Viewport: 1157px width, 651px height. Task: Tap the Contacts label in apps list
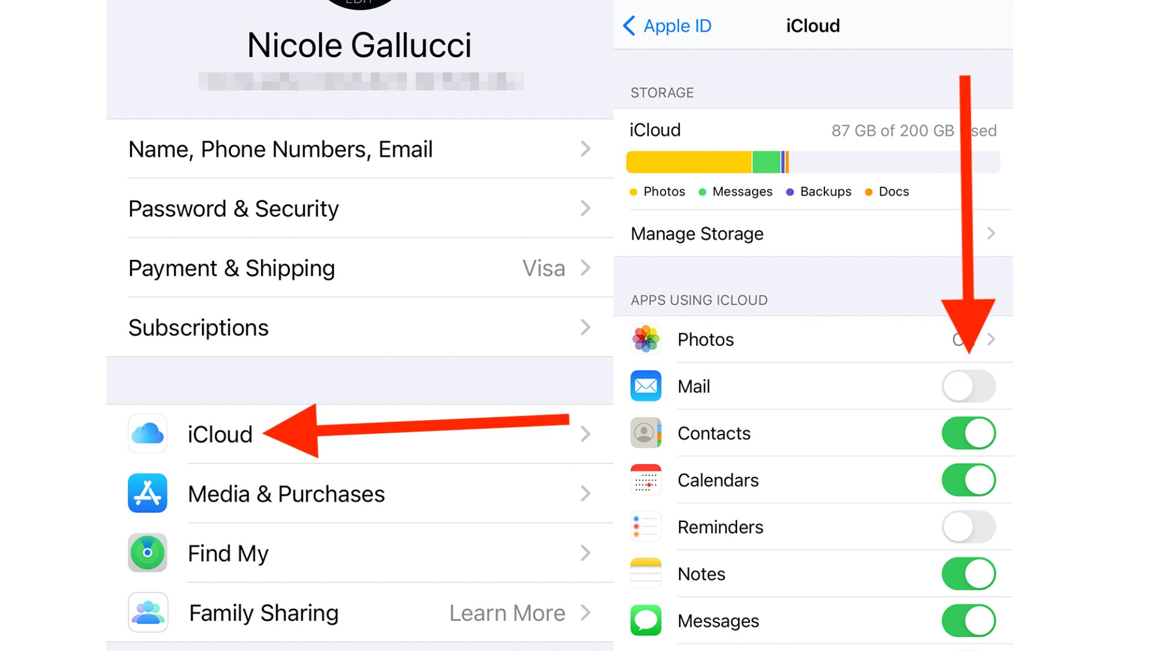[x=714, y=433]
